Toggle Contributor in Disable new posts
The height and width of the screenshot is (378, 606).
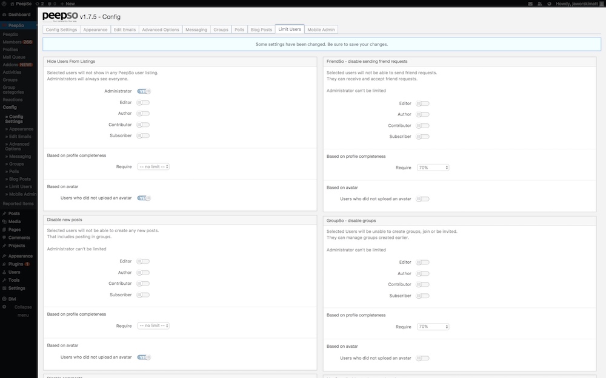coord(143,284)
